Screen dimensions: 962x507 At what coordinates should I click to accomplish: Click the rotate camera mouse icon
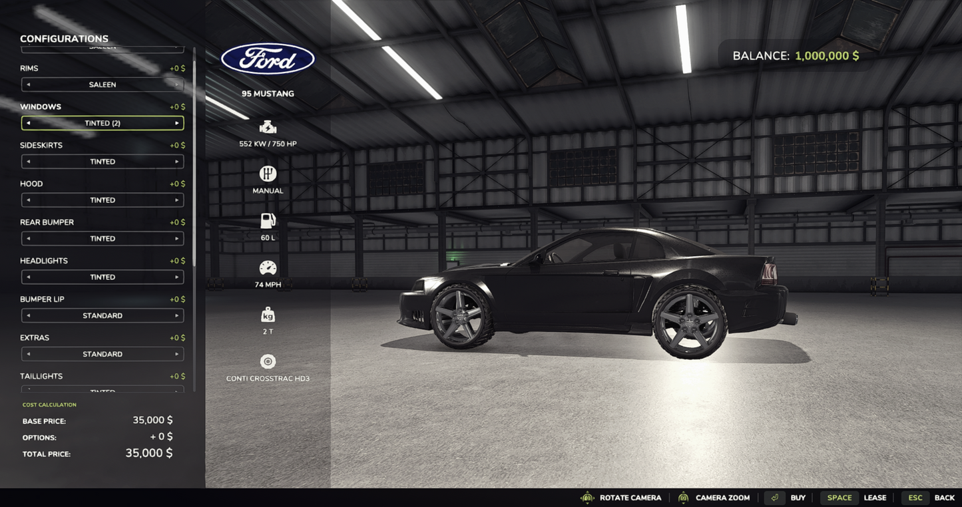click(x=587, y=497)
